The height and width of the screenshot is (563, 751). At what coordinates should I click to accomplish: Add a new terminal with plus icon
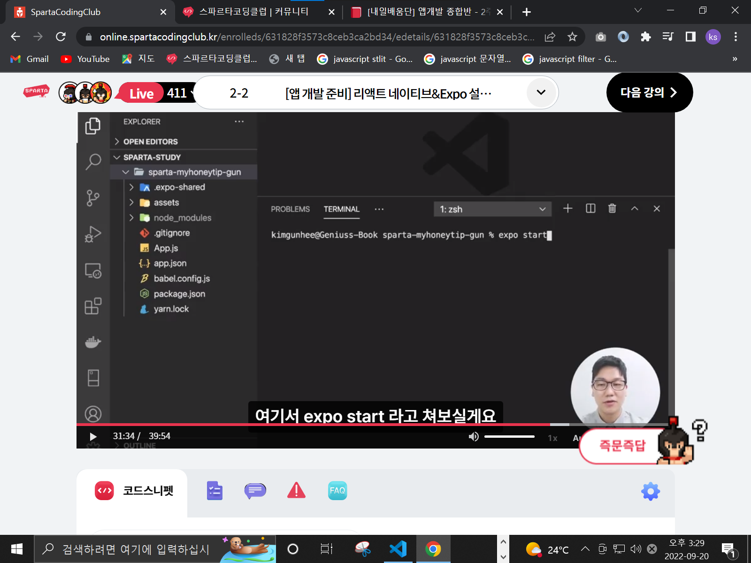[567, 208]
